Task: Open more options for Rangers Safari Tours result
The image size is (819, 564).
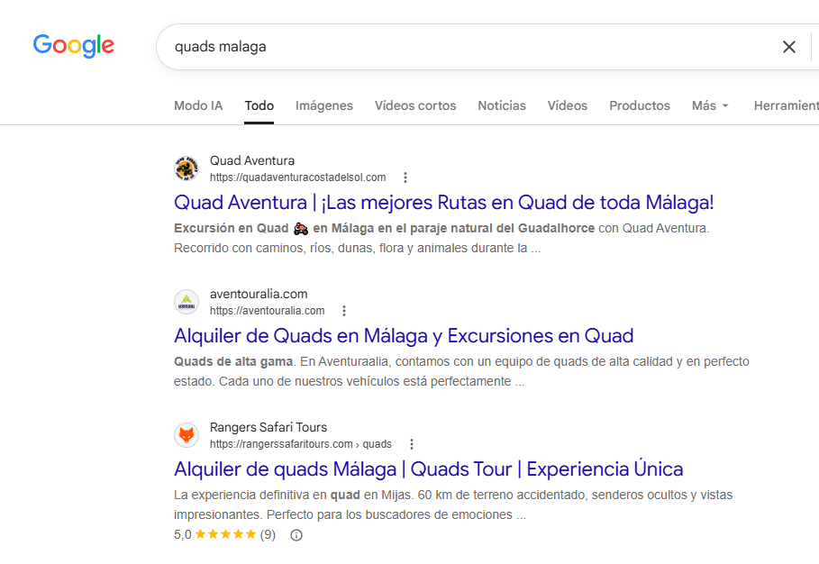Action: (412, 444)
